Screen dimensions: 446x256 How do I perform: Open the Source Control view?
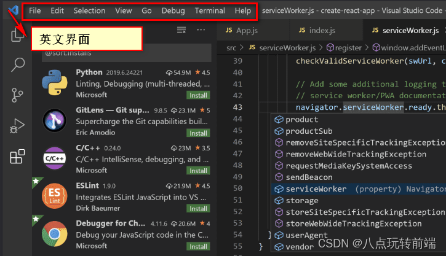point(17,95)
